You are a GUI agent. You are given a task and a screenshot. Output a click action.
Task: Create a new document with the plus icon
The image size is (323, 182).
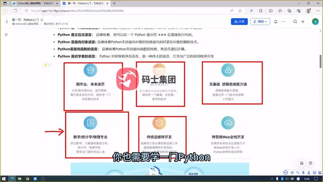pyautogui.click(x=303, y=21)
